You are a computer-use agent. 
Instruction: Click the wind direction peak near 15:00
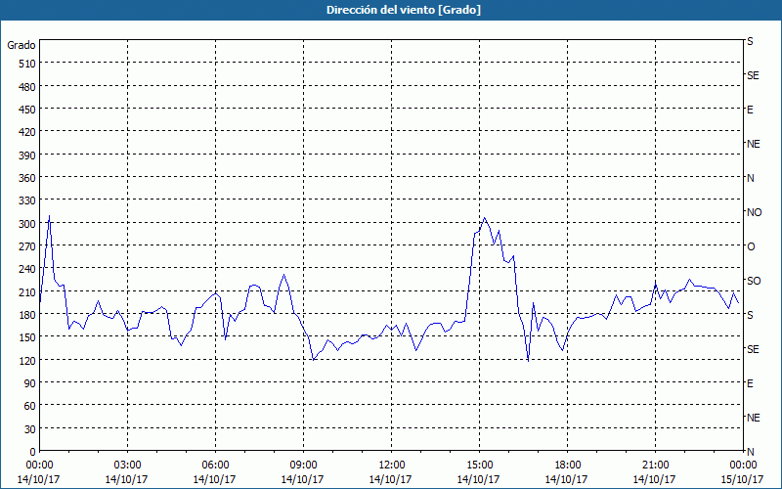484,218
